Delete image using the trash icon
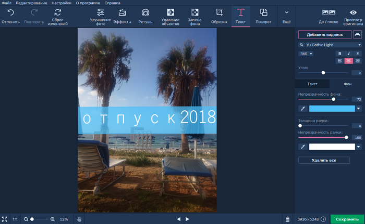The width and height of the screenshot is (365, 224). point(287,219)
